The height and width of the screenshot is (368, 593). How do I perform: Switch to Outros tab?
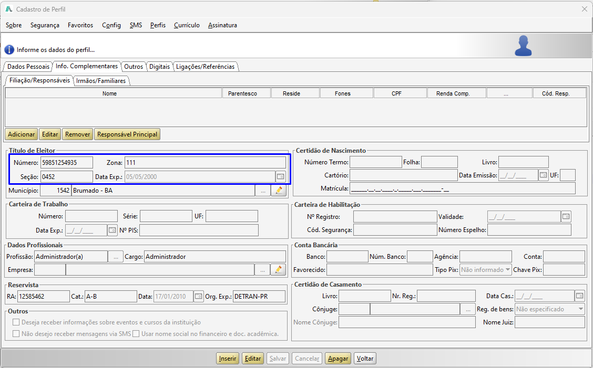(134, 67)
